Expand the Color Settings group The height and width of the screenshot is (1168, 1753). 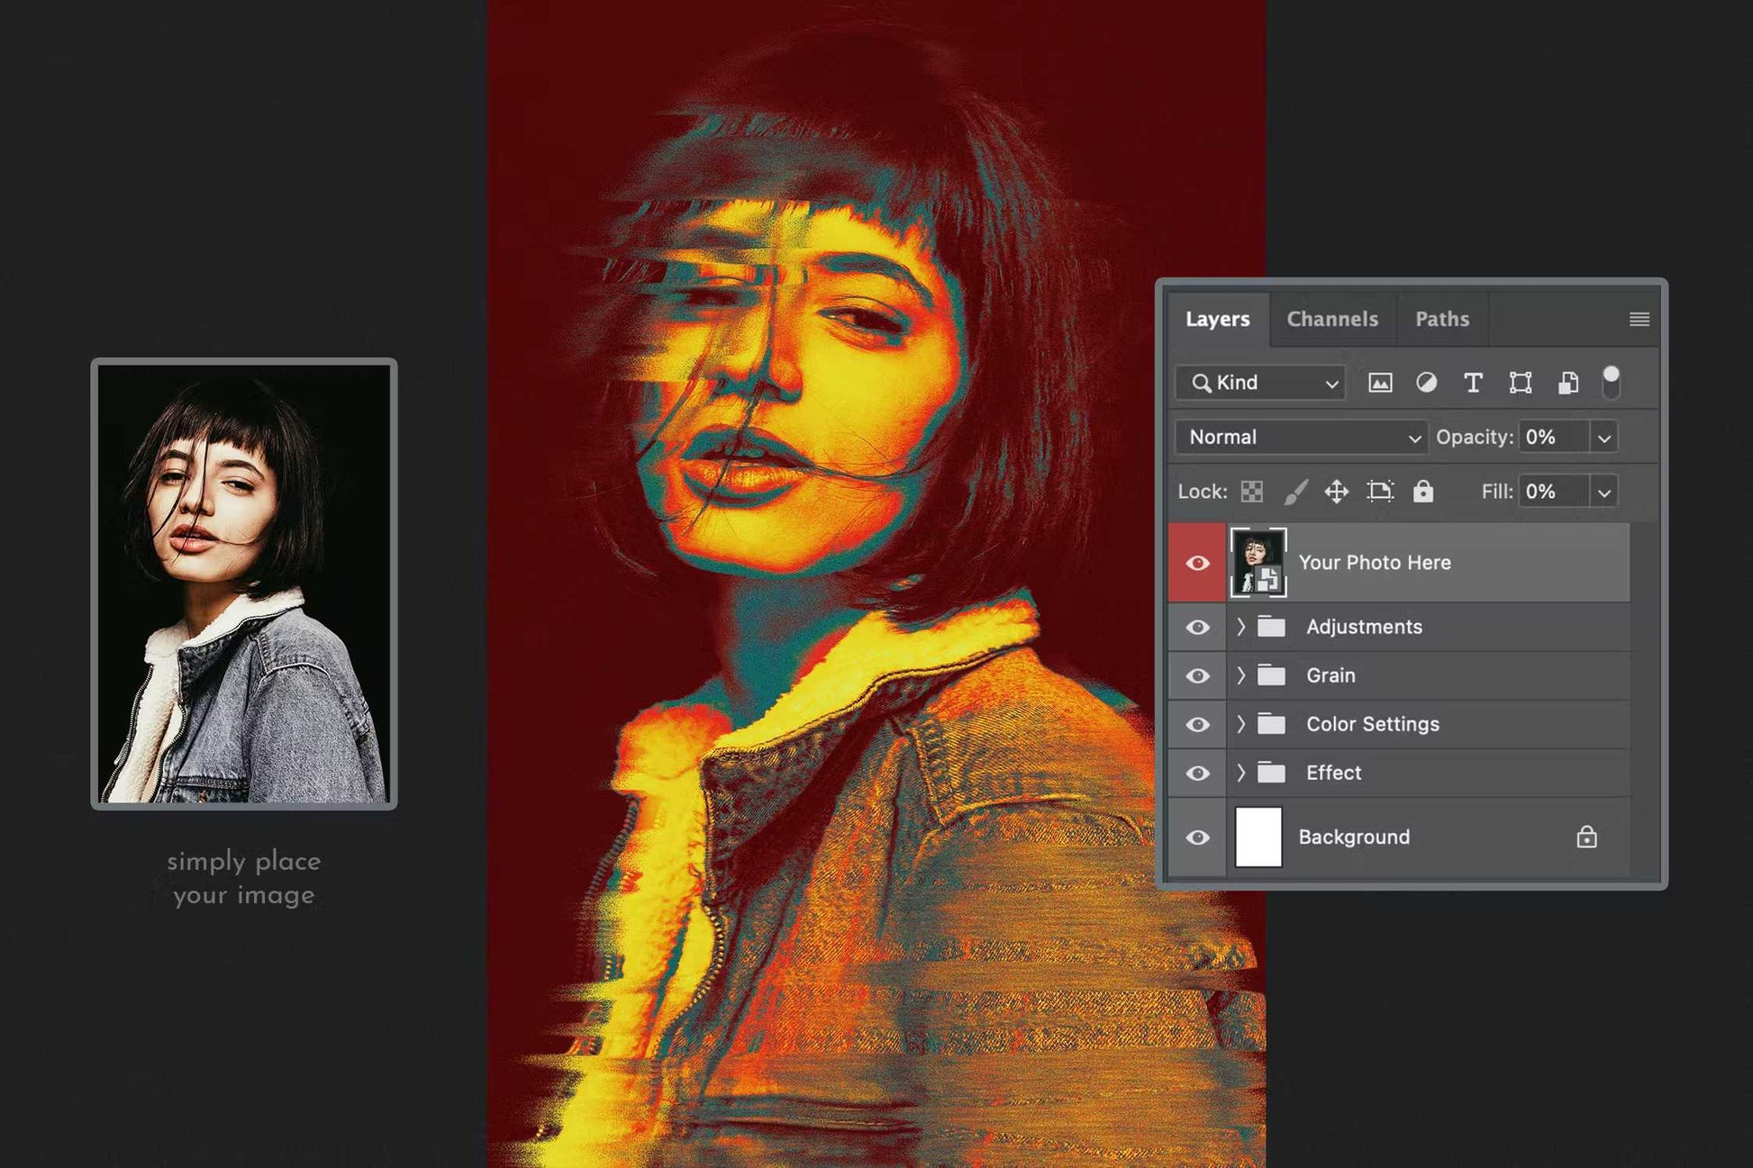pos(1240,724)
